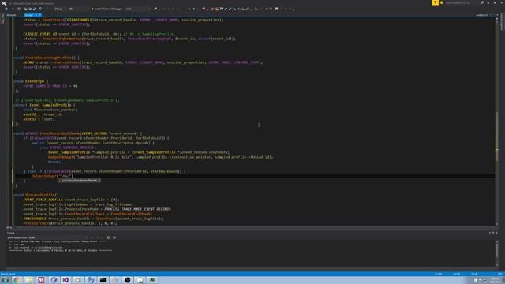This screenshot has width=505, height=284.
Task: Click the feedback smiley icon
Action: [442, 2]
